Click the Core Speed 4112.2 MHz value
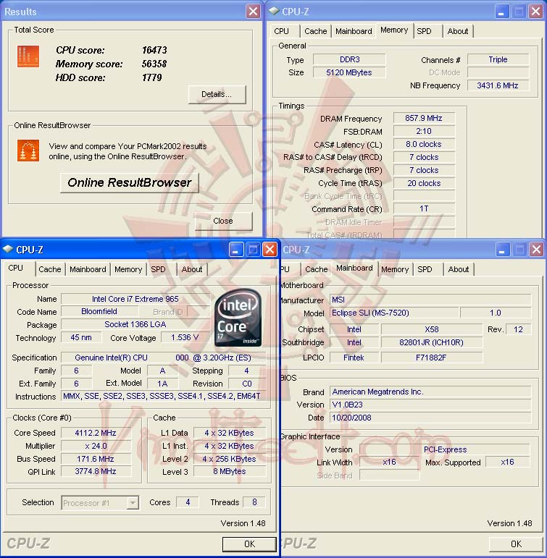The width and height of the screenshot is (547, 558). [x=96, y=433]
